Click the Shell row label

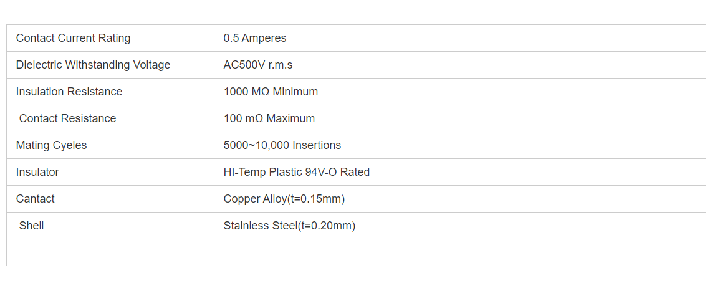coord(31,226)
